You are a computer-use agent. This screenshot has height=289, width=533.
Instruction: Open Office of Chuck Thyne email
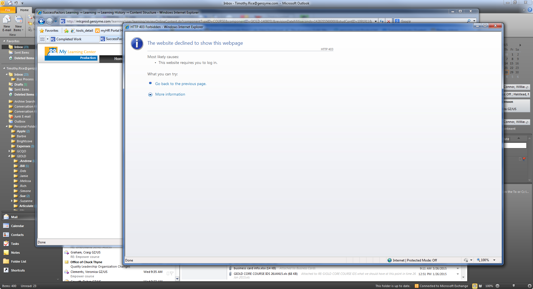[x=93, y=264]
